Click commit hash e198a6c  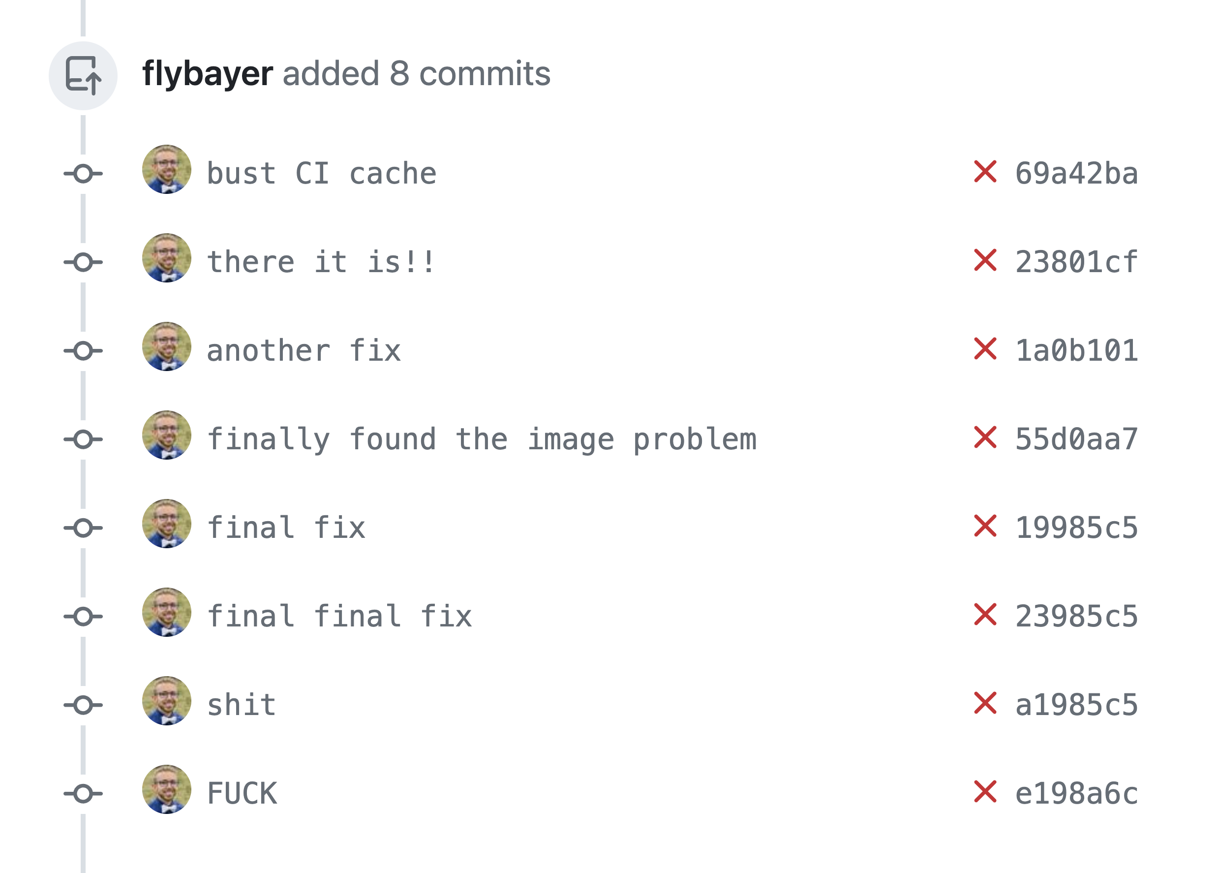pos(1076,793)
